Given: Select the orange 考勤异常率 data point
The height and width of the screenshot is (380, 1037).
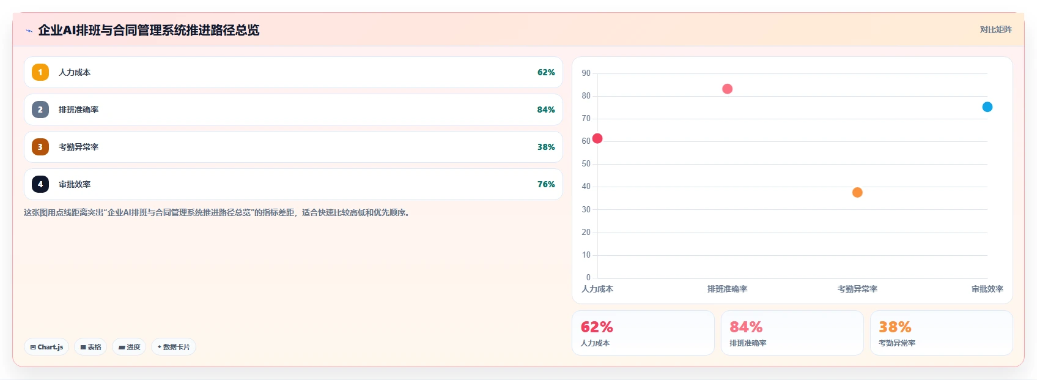Looking at the screenshot, I should pos(857,192).
